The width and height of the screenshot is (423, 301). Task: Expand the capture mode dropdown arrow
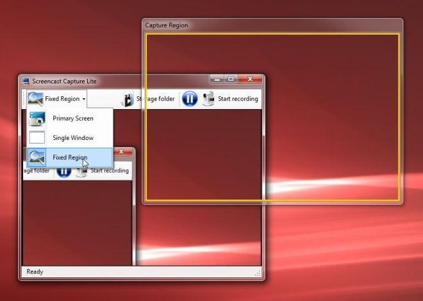click(x=84, y=99)
